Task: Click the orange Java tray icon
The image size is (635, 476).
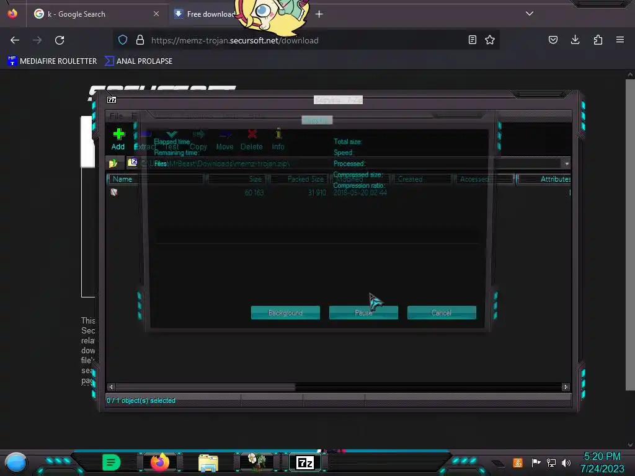Action: [518, 462]
